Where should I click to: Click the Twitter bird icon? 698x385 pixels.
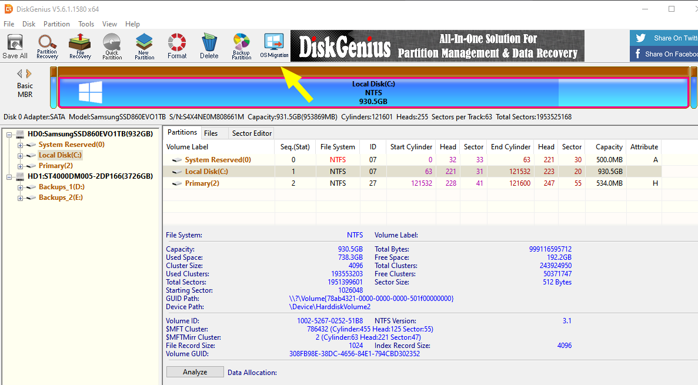coord(640,38)
